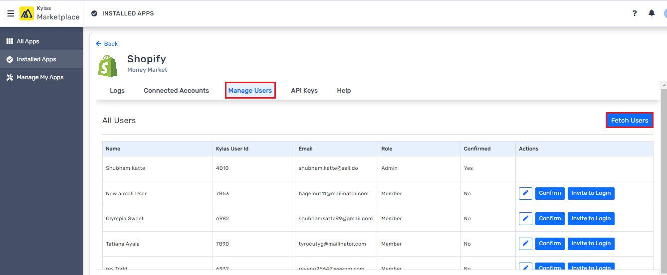
Task: Click the Confirmed column header
Action: pos(488,148)
